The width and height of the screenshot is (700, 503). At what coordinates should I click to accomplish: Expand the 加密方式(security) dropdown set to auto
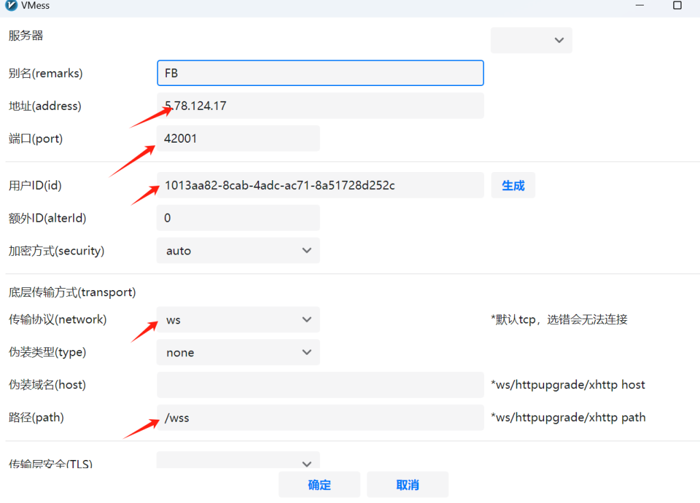238,250
